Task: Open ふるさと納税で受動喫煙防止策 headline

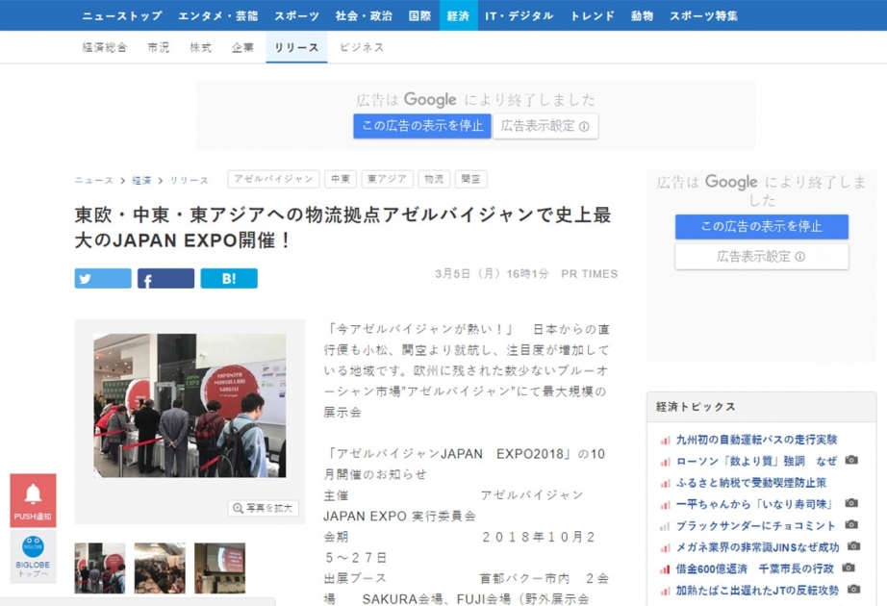Action: [x=751, y=483]
